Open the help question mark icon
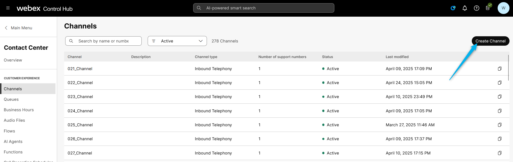The width and height of the screenshot is (513, 162). point(476,8)
